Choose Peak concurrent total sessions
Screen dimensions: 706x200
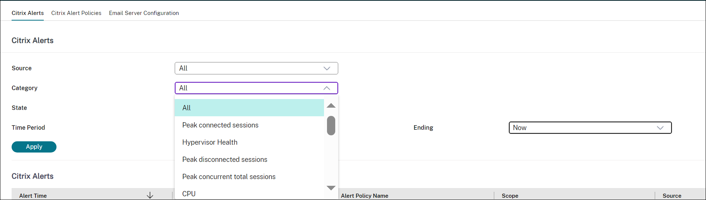229,176
